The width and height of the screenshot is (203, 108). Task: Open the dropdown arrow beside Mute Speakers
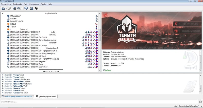(22, 8)
